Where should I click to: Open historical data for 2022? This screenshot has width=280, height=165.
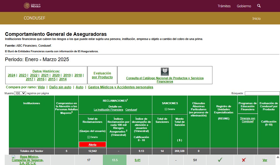click(34, 75)
